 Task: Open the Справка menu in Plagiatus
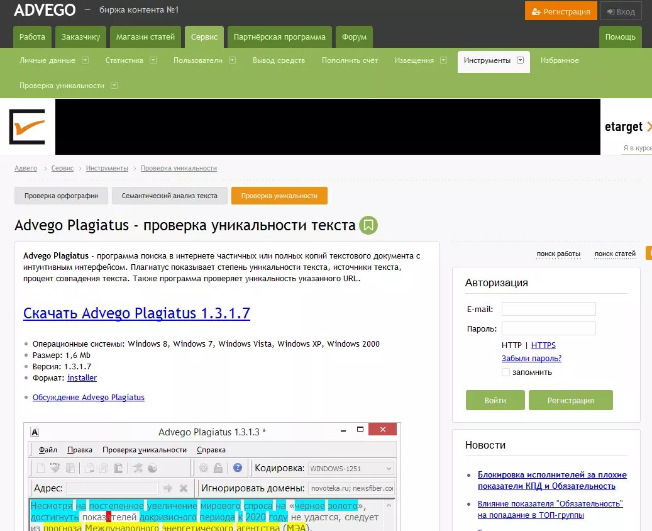pyautogui.click(x=211, y=450)
